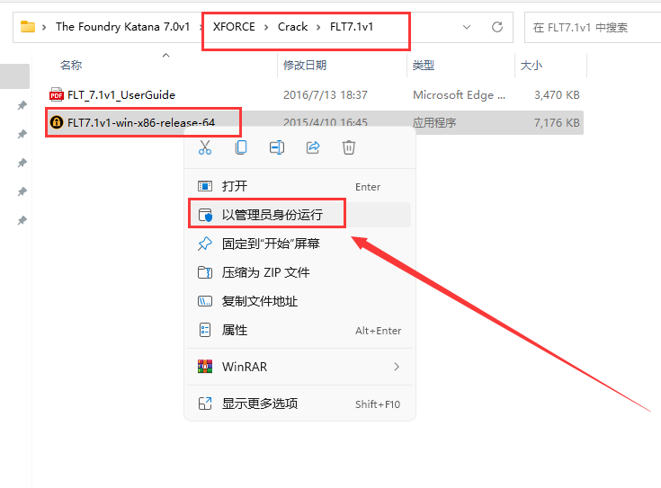Sort by 类型 column header
Screen dimensions: 661x488
click(424, 66)
